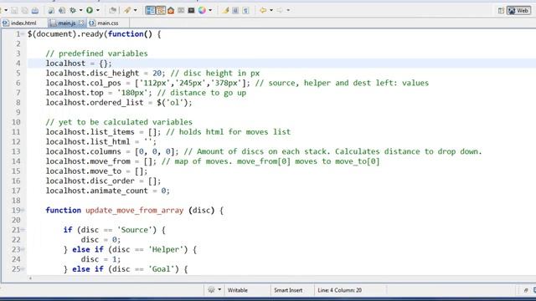Collapse the fold marker on line 1
This screenshot has height=301, width=536.
[23, 34]
